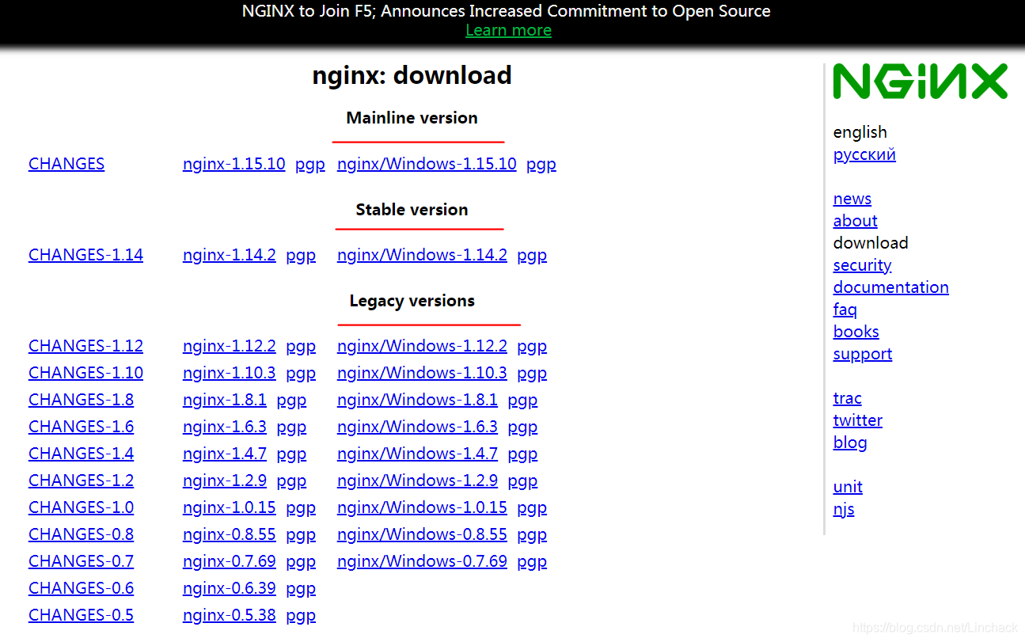Open pgp link next to nginx-1.14.2
Viewport: 1025px width, 642px height.
pyautogui.click(x=301, y=256)
